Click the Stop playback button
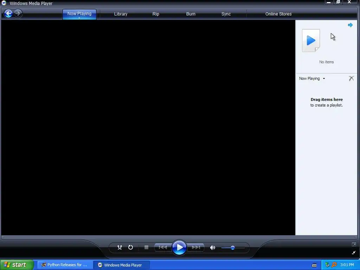The width and height of the screenshot is (360, 270). tap(146, 247)
